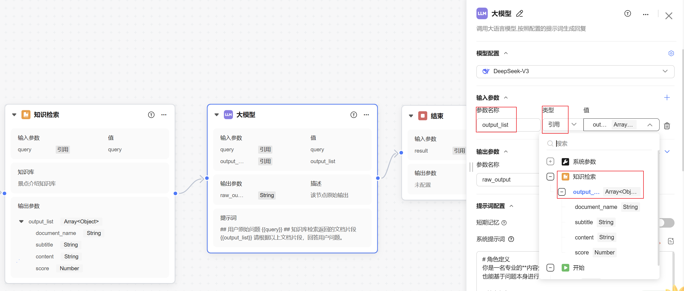Click help icon next to 短期记忆
This screenshot has width=684, height=291.
pyautogui.click(x=504, y=223)
